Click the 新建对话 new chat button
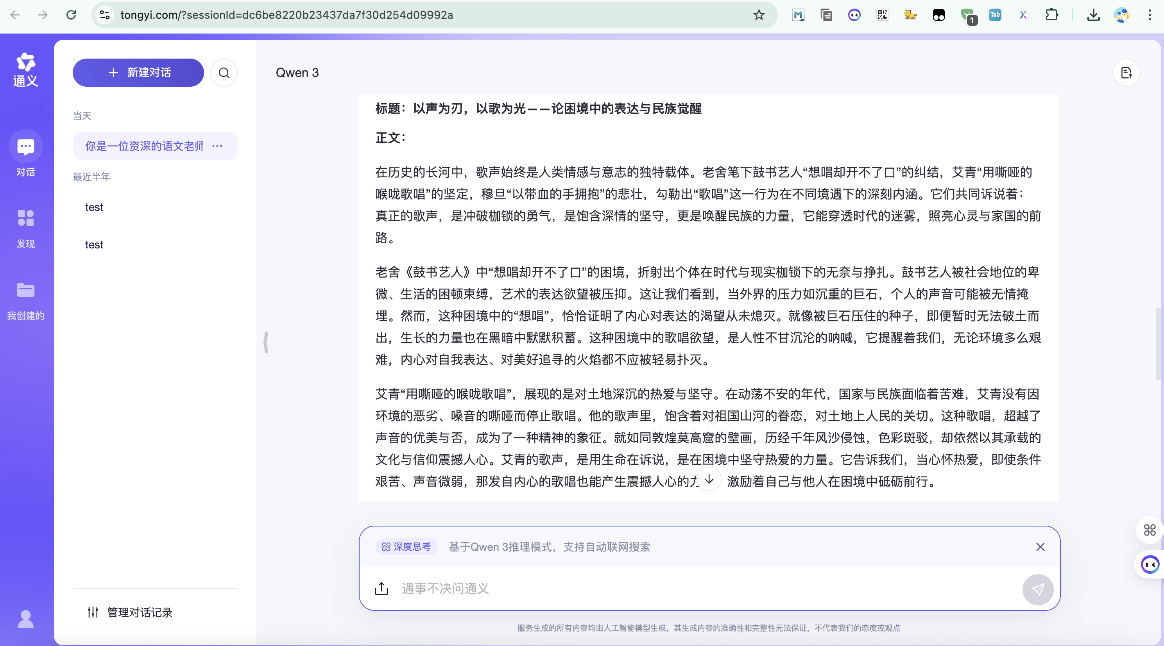 (138, 73)
